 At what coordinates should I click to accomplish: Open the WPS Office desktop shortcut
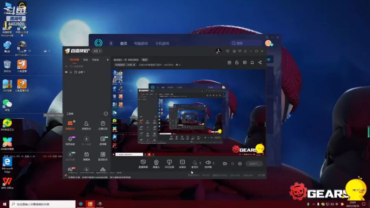7,183
